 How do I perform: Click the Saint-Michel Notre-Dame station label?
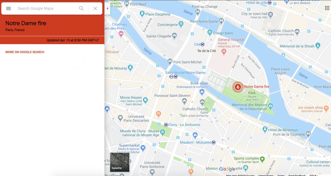coord(185,73)
